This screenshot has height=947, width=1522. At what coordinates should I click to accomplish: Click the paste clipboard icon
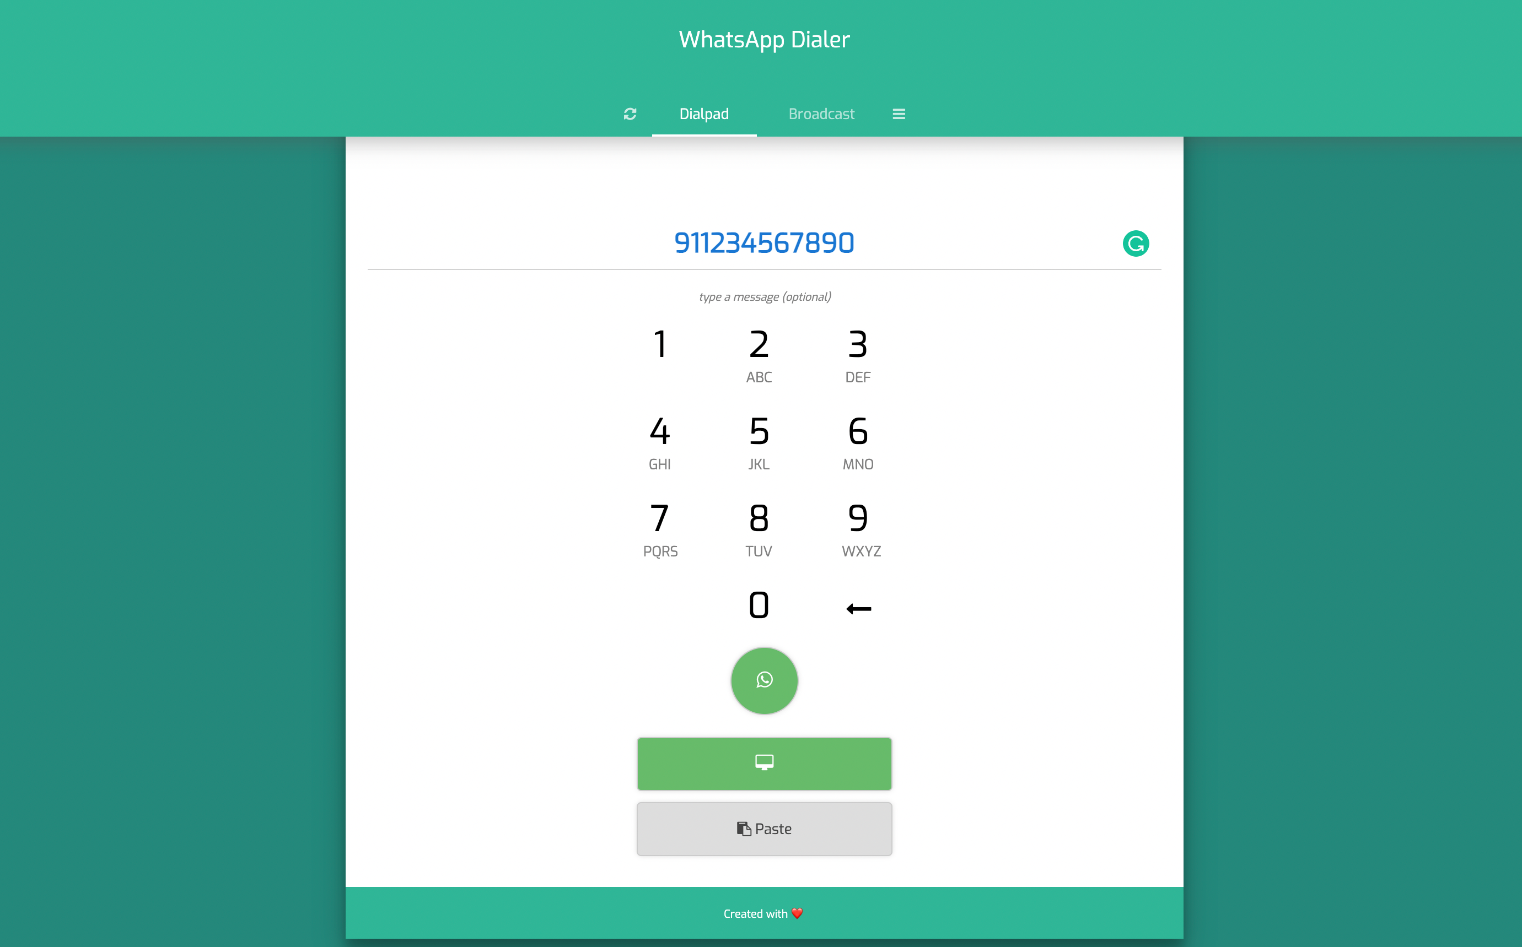coord(743,829)
